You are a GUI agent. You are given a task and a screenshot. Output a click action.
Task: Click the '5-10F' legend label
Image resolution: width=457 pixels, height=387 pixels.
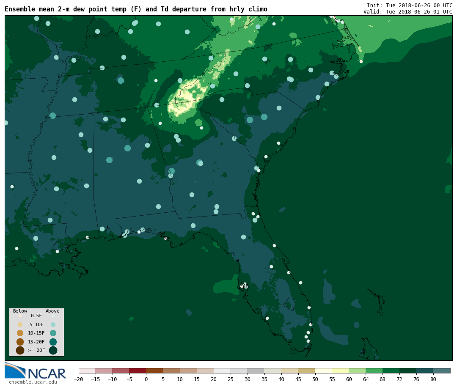point(36,324)
